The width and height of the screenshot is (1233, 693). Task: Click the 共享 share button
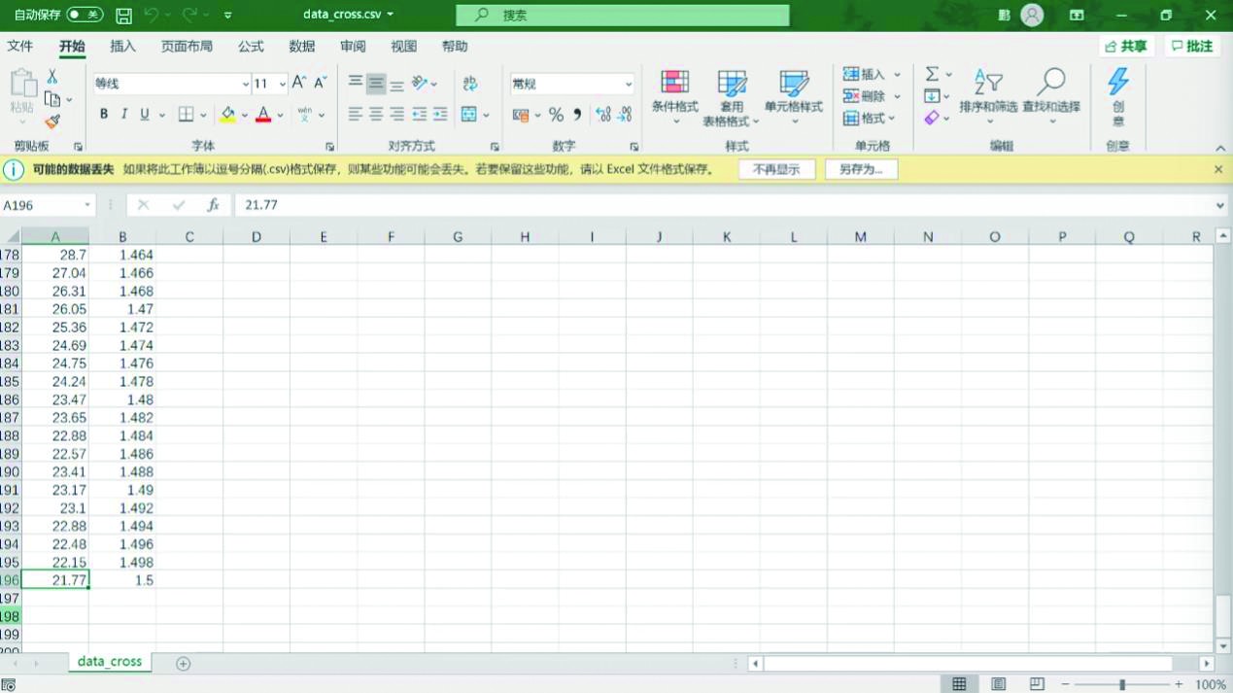pos(1125,46)
